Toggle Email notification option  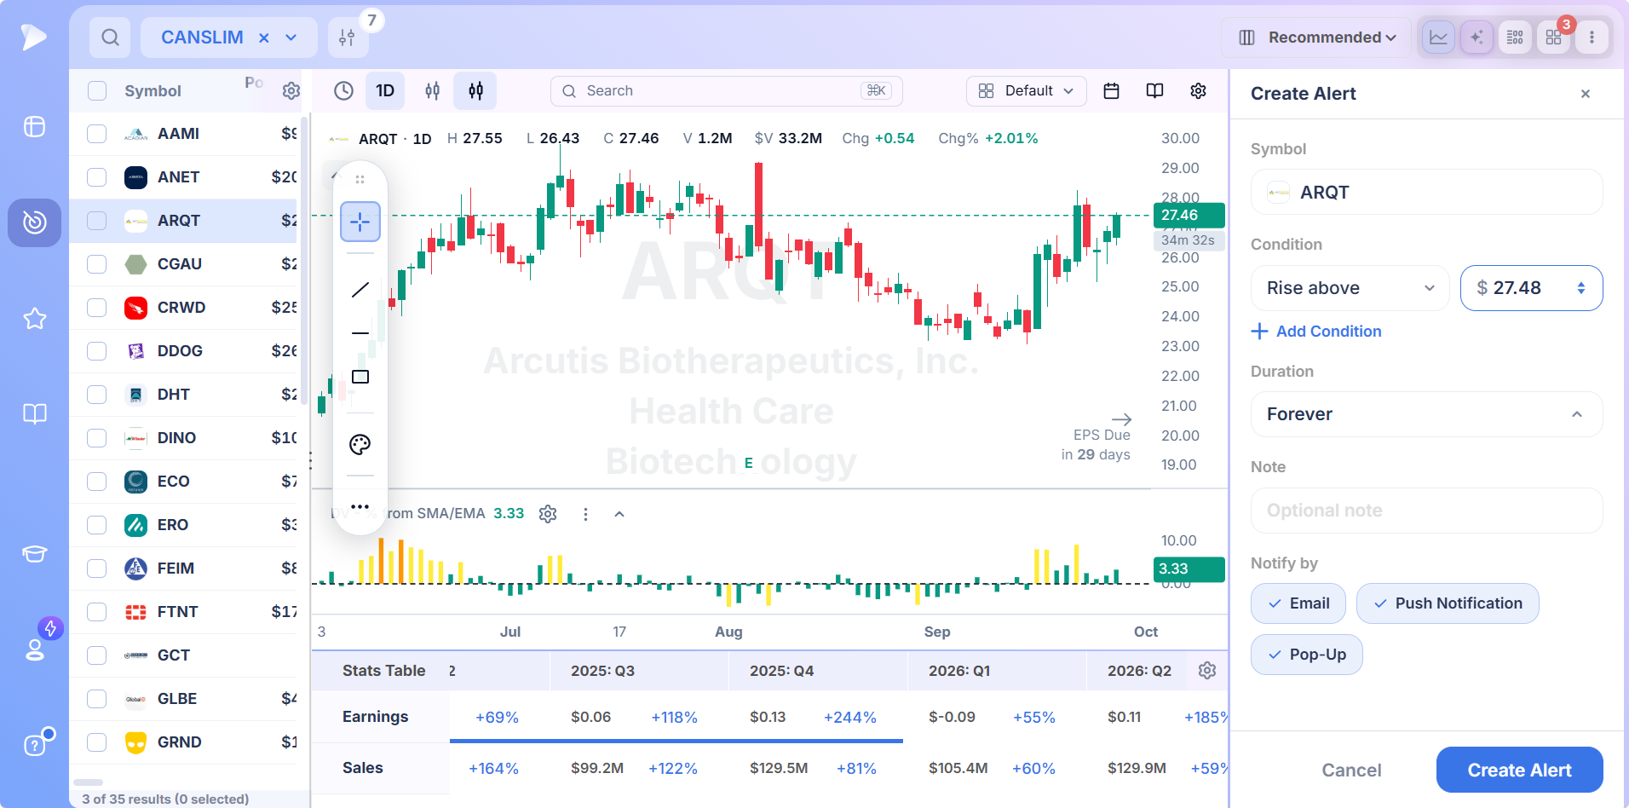click(x=1298, y=603)
